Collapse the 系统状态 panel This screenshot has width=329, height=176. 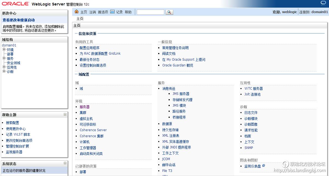[65, 163]
